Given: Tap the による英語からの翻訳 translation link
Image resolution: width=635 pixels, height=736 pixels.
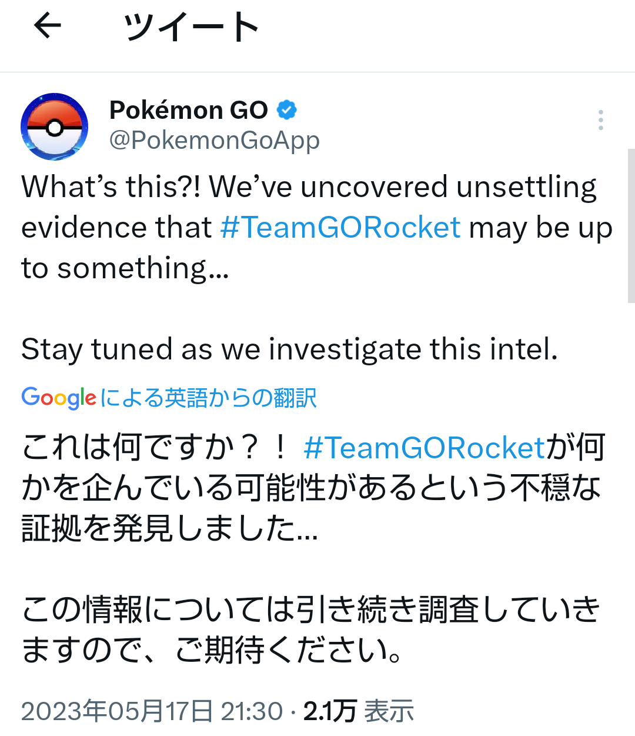Looking at the screenshot, I should (209, 398).
